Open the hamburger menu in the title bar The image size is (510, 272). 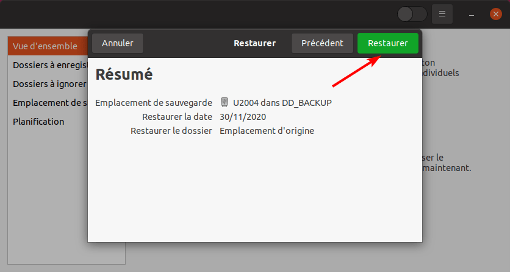pyautogui.click(x=442, y=14)
